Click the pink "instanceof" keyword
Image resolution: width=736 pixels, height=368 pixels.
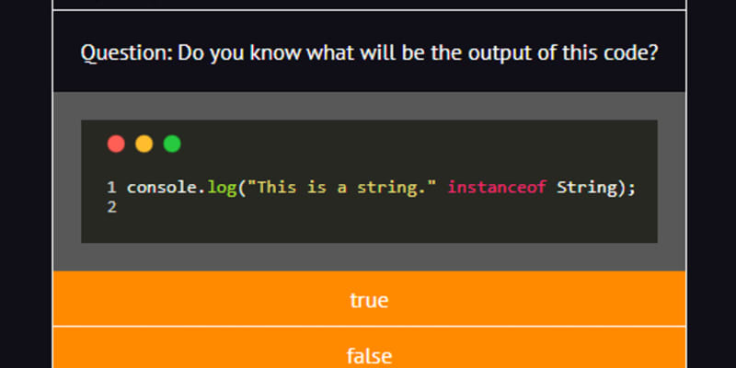click(x=497, y=188)
